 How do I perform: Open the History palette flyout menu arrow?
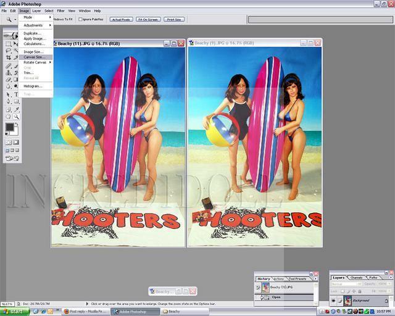315,278
